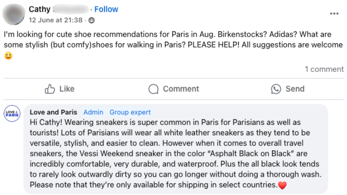This screenshot has width=347, height=195.
Task: Show comments via the 1 comment link
Action: [x=324, y=69]
